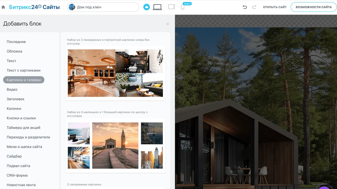Add the block with interior photos collage
This screenshot has width=337, height=189.
pos(115,73)
